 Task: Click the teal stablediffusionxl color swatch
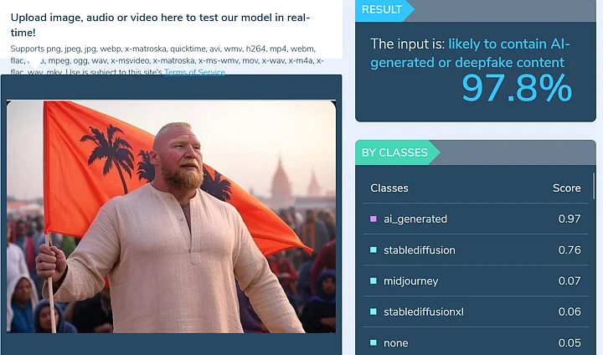[x=373, y=311]
